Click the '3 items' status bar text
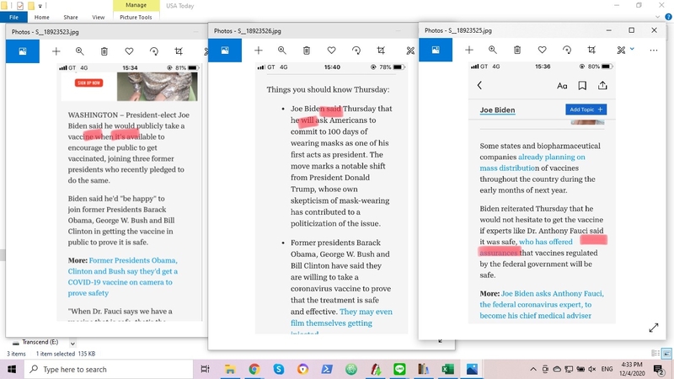The width and height of the screenshot is (674, 379). pos(16,354)
